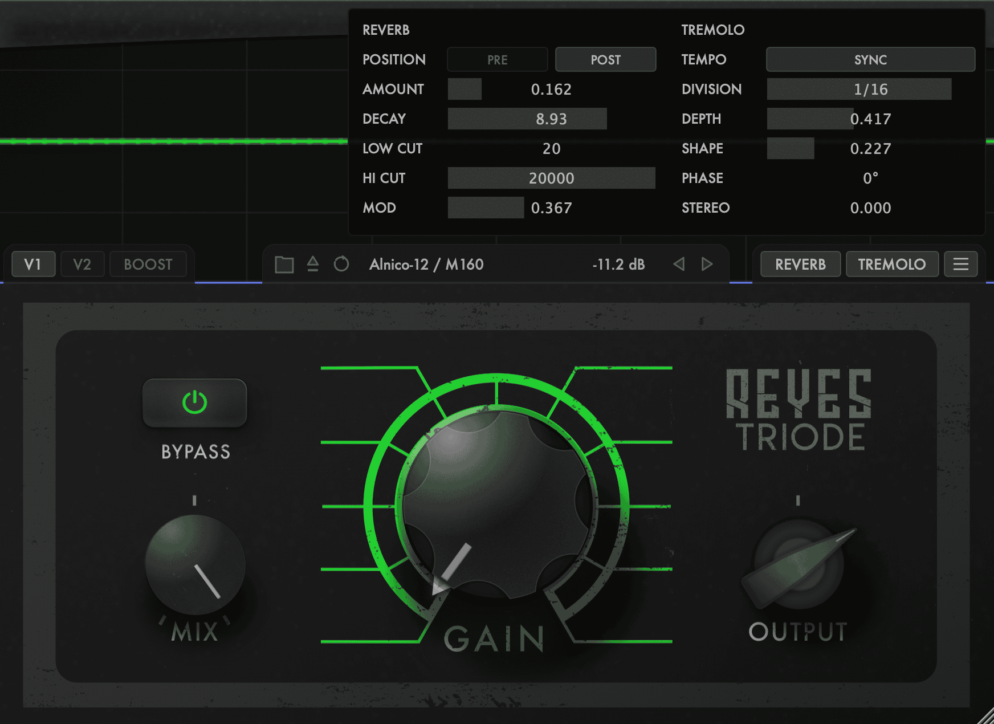This screenshot has width=994, height=724.
Task: Toggle the green Bypass power button
Action: (194, 402)
